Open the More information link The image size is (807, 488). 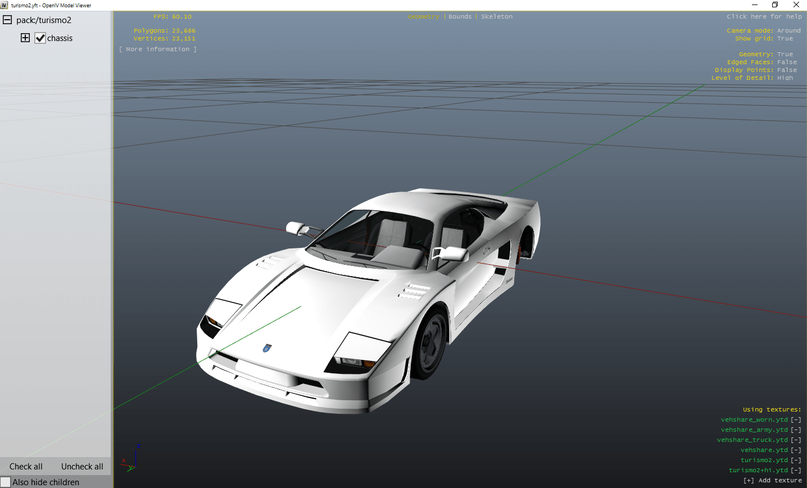pyautogui.click(x=158, y=49)
